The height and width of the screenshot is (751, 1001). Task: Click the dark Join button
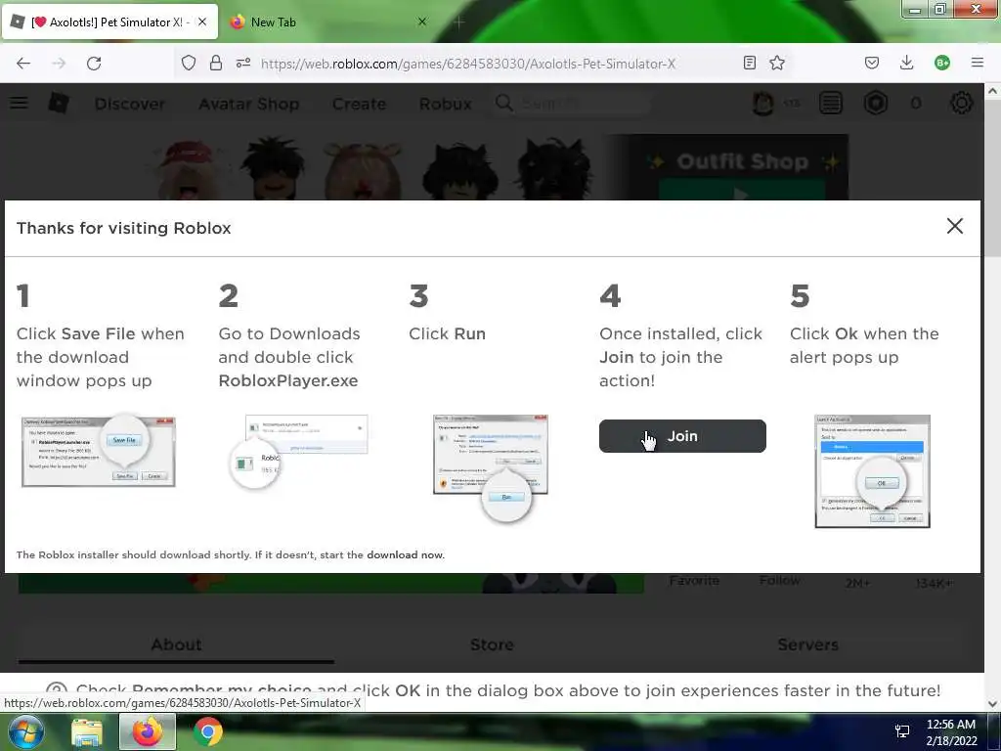[682, 436]
